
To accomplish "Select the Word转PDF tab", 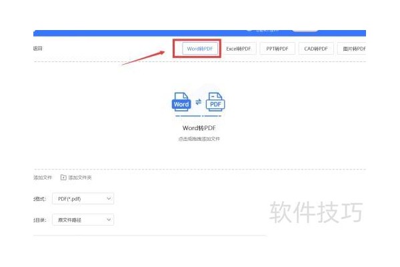I will coord(200,49).
